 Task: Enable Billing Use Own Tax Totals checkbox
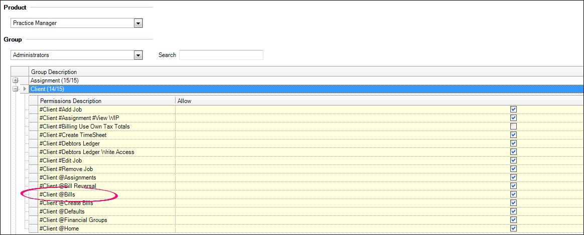(x=513, y=126)
